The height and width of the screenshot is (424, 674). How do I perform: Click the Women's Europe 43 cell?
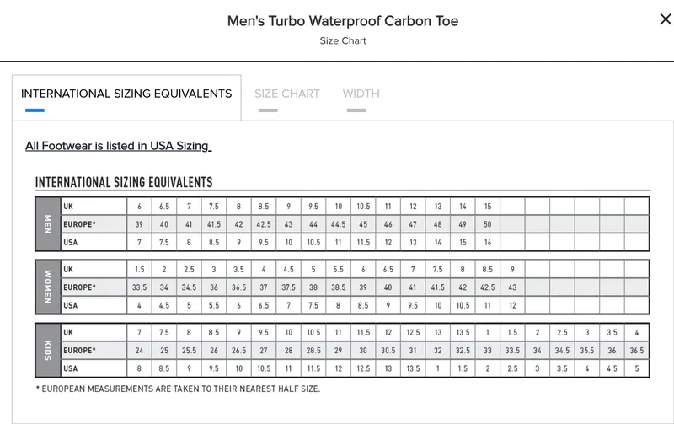(x=511, y=287)
